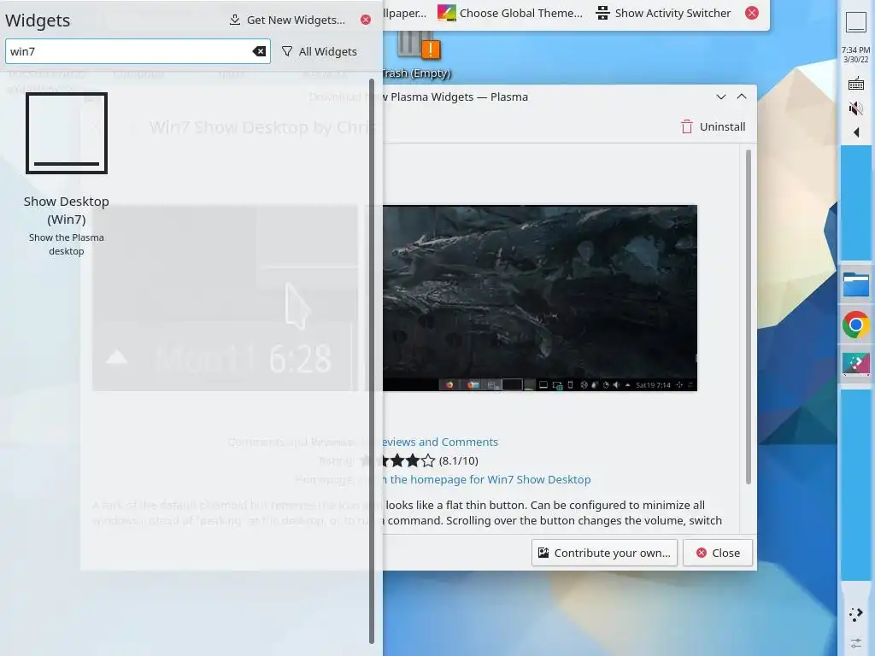Open homepage link for Win7 Show Desktop
This screenshot has height=656, width=875.
pos(486,479)
